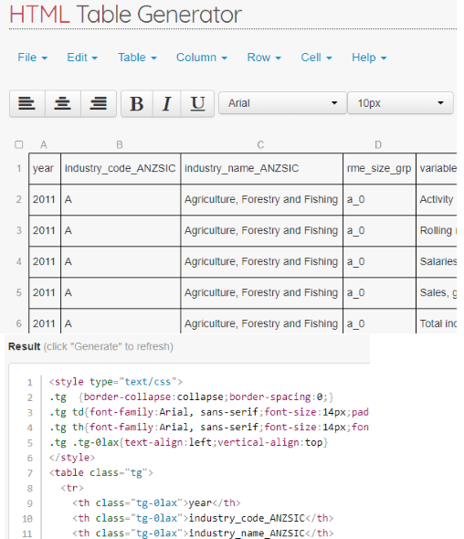
Task: Select row number 5
Action: click(x=19, y=292)
